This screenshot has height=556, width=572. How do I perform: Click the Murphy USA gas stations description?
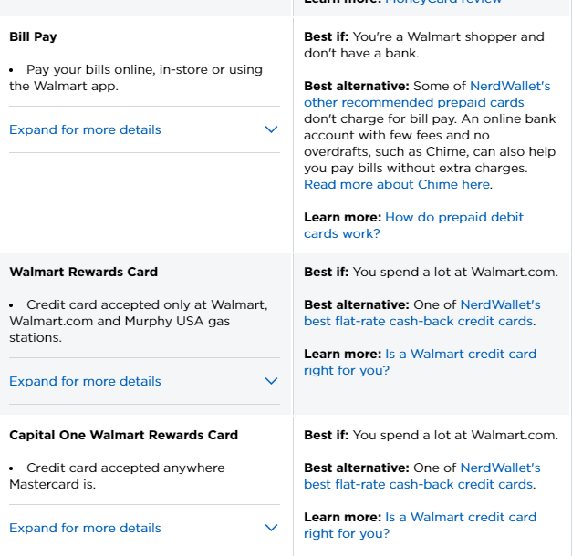click(137, 321)
